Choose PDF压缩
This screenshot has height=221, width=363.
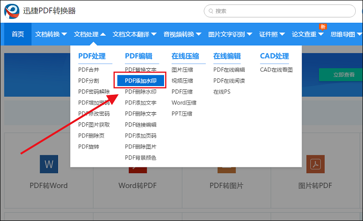coord(182,91)
